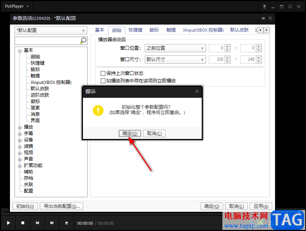
Task: Expand the 视频 tree node
Action: point(20,153)
